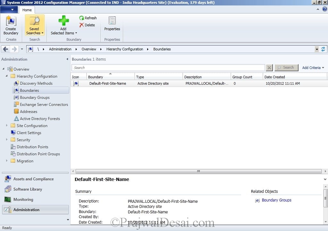The height and width of the screenshot is (231, 328).
Task: Collapse the details pane with the chevron
Action: (325, 179)
